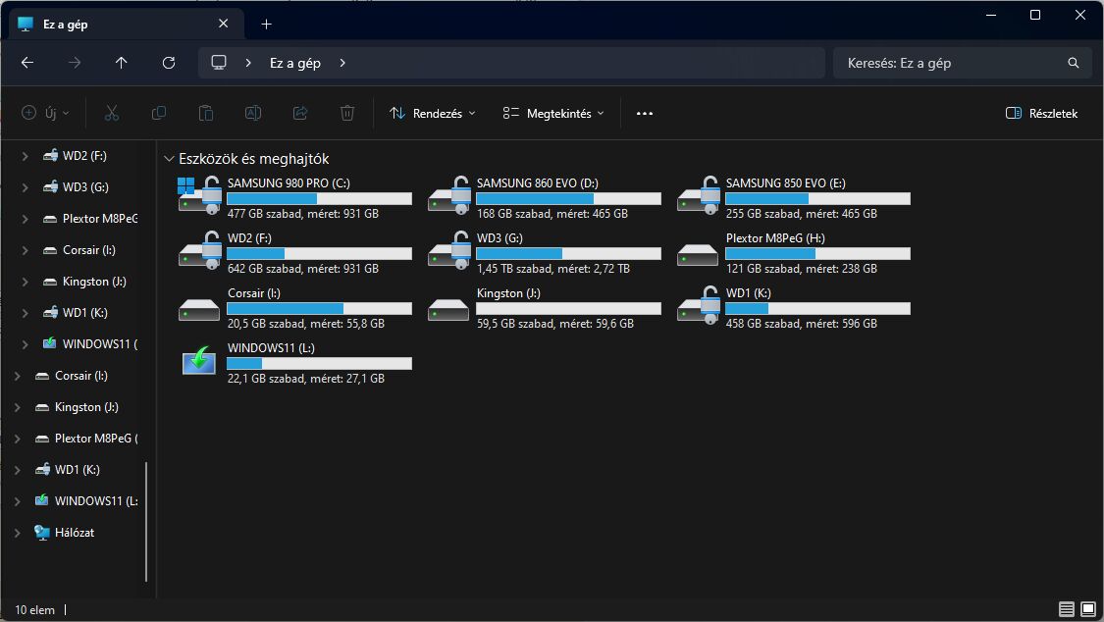Select the lower WD1 (K:) sidebar entry
This screenshot has width=1104, height=622.
tap(78, 469)
